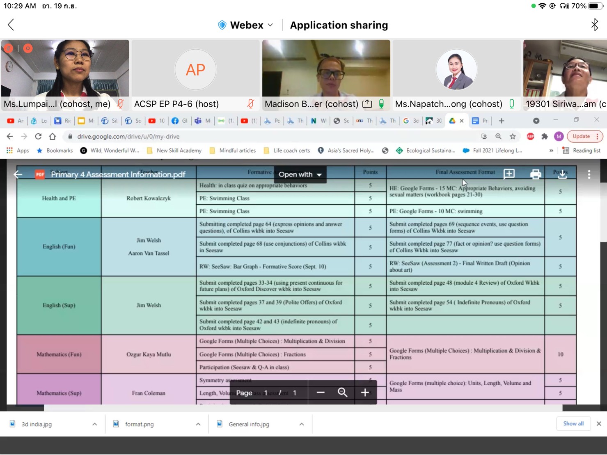Open the 'Open with' dropdown

[300, 174]
